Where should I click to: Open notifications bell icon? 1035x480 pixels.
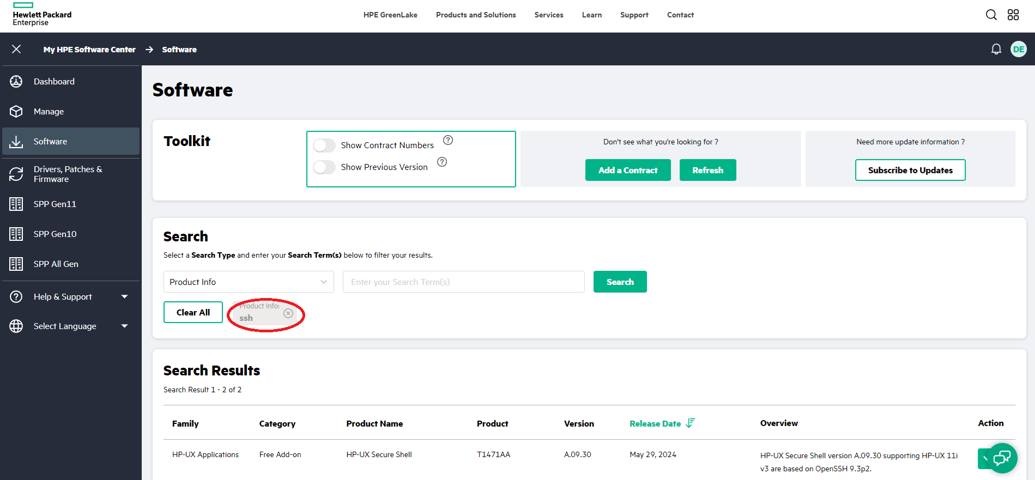pyautogui.click(x=996, y=50)
